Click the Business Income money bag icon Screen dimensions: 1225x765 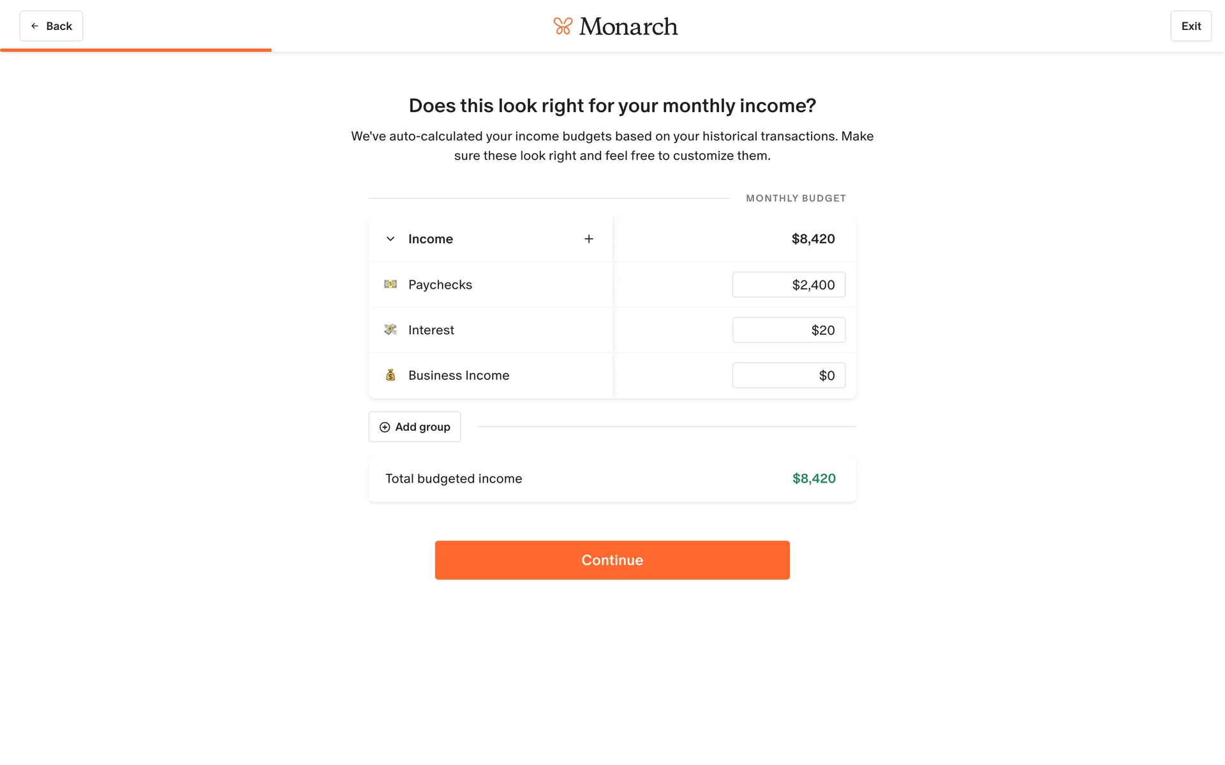click(x=390, y=375)
